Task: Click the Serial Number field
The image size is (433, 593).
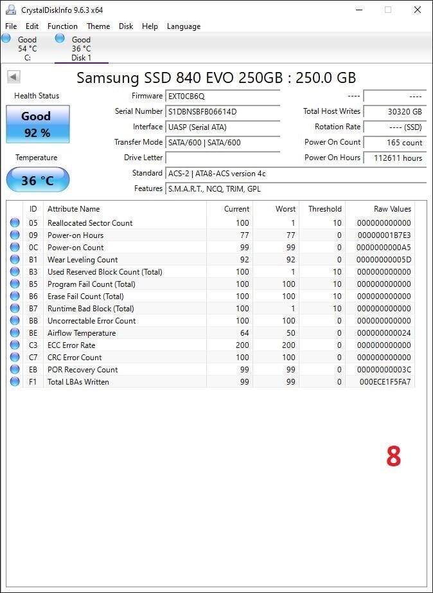Action: 222,111
